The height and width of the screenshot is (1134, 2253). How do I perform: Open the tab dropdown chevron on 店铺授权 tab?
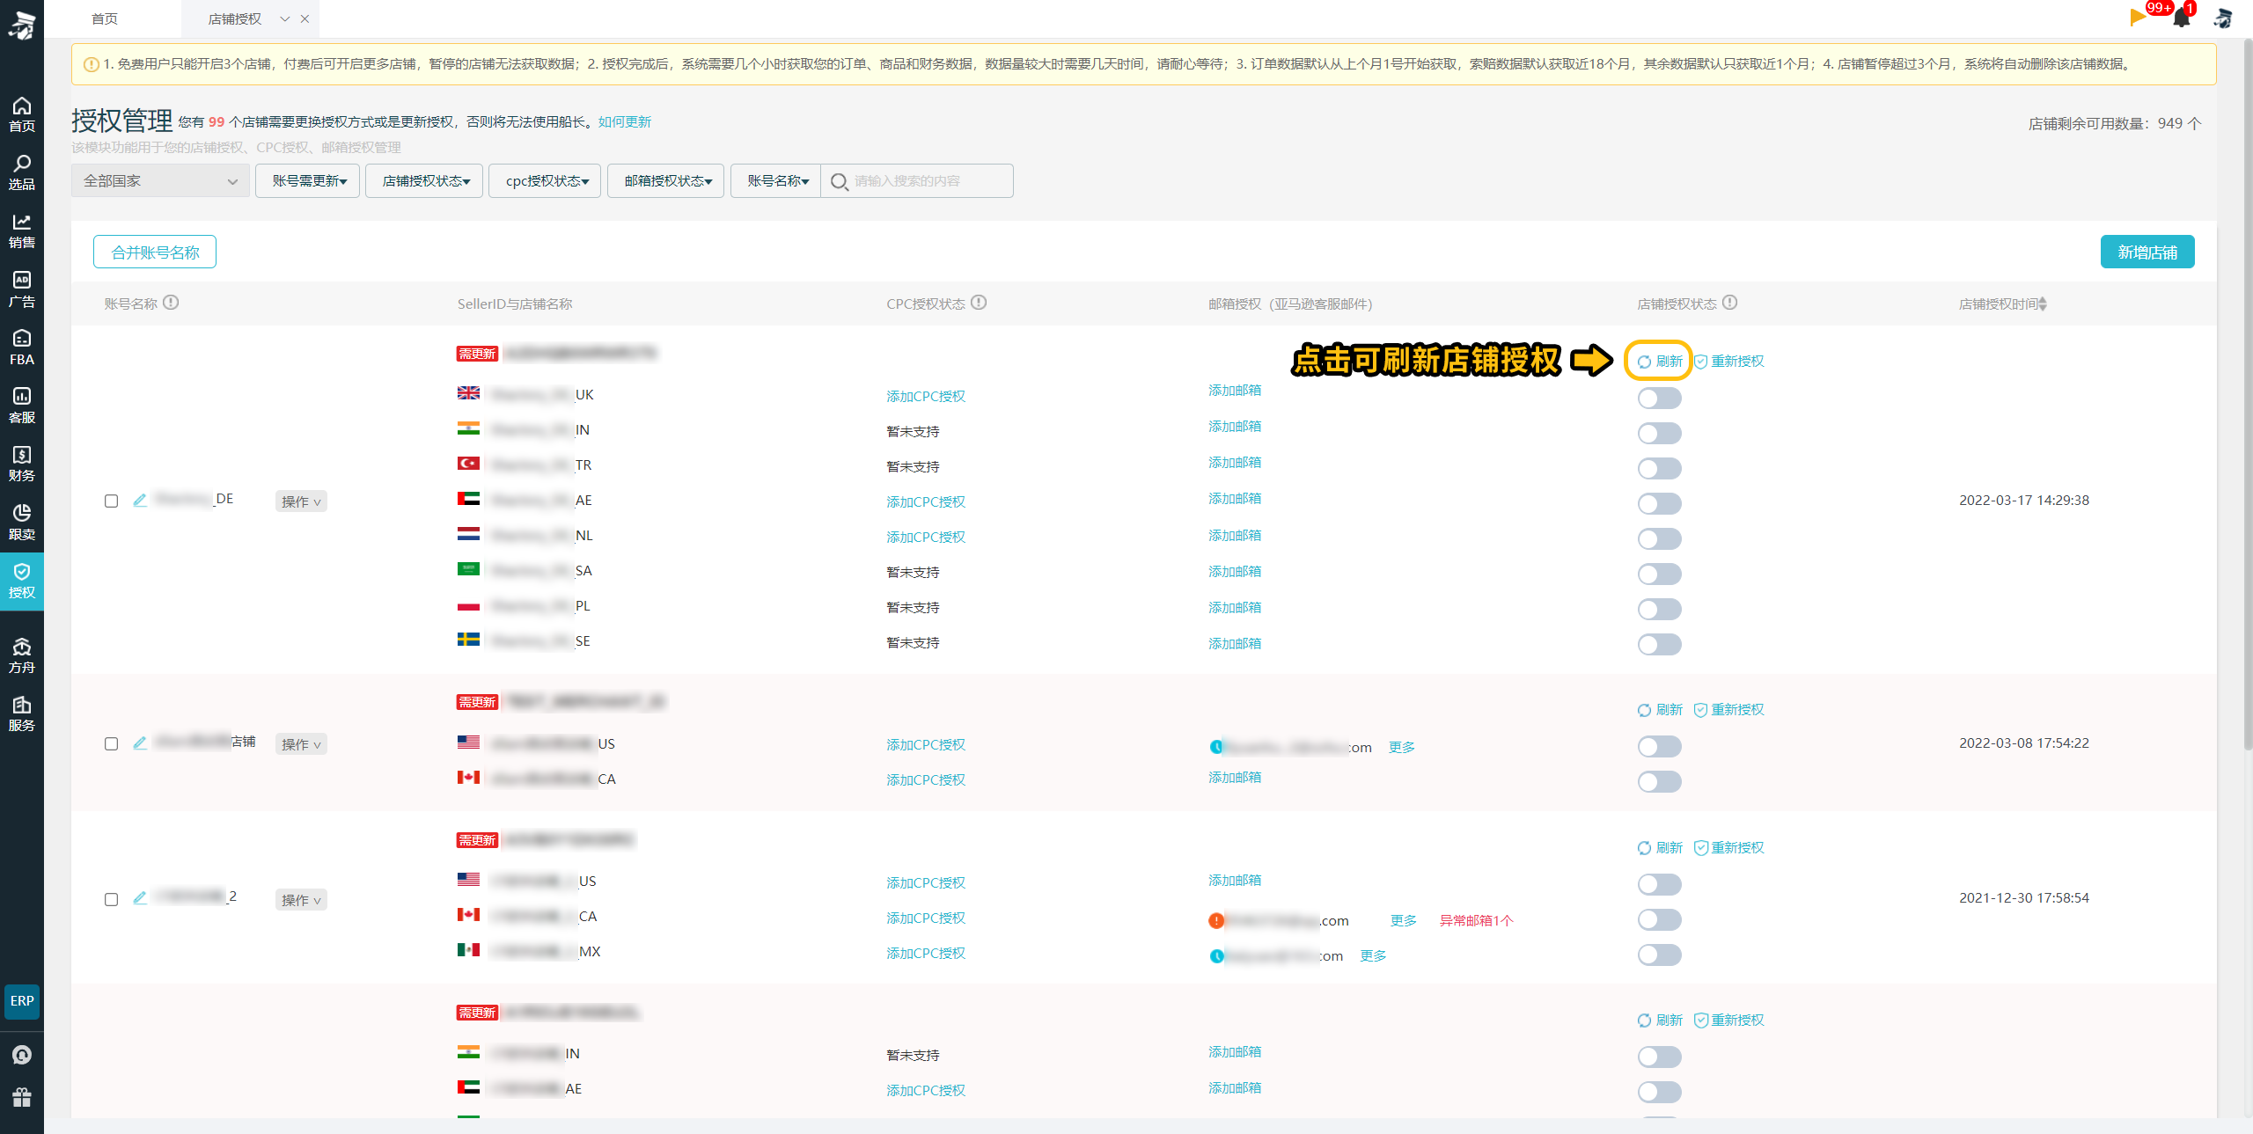(x=285, y=18)
